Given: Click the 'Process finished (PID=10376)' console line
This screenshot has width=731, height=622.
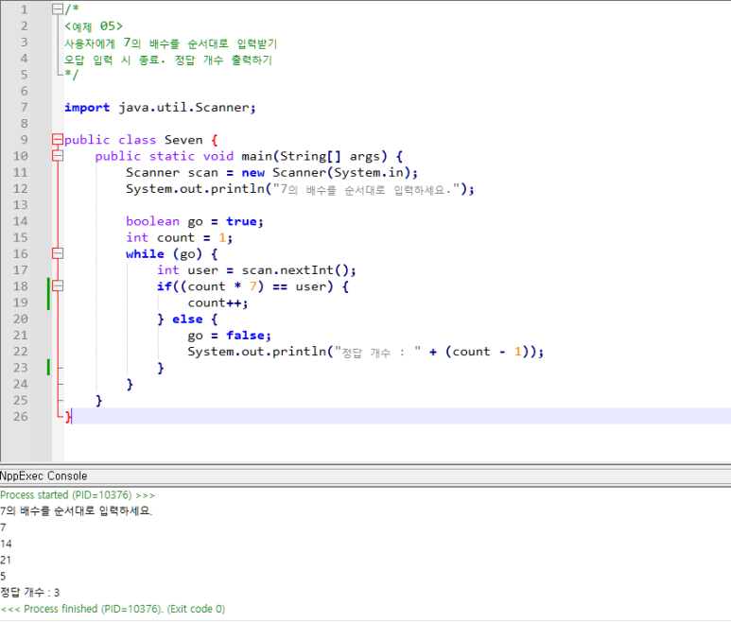Looking at the screenshot, I should click(113, 609).
